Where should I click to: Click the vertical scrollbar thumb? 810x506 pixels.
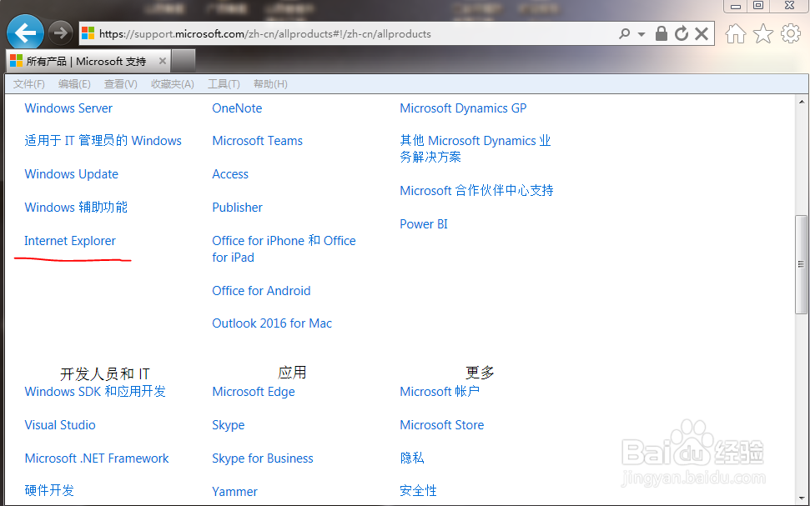pyautogui.click(x=801, y=264)
